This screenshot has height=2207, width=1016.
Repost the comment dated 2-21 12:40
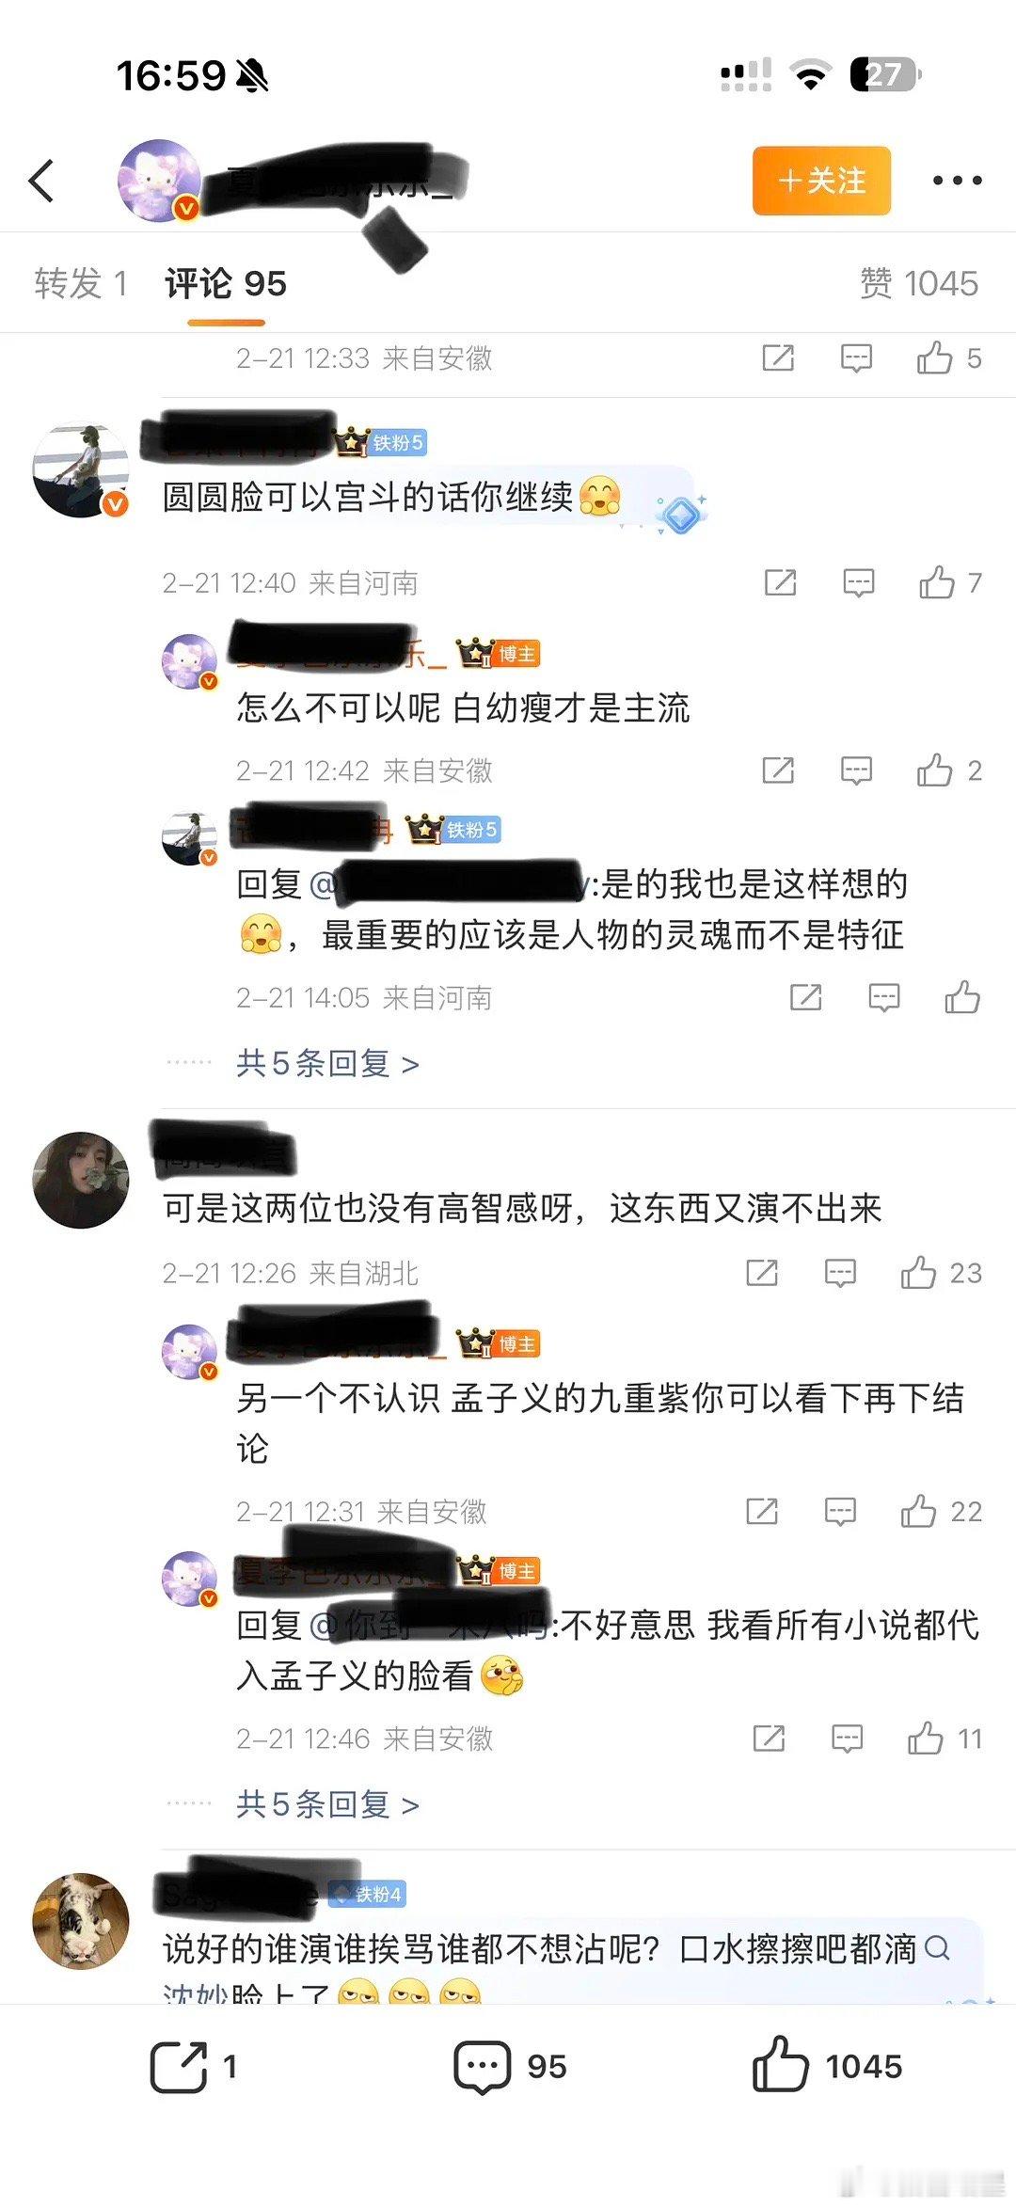click(x=781, y=583)
